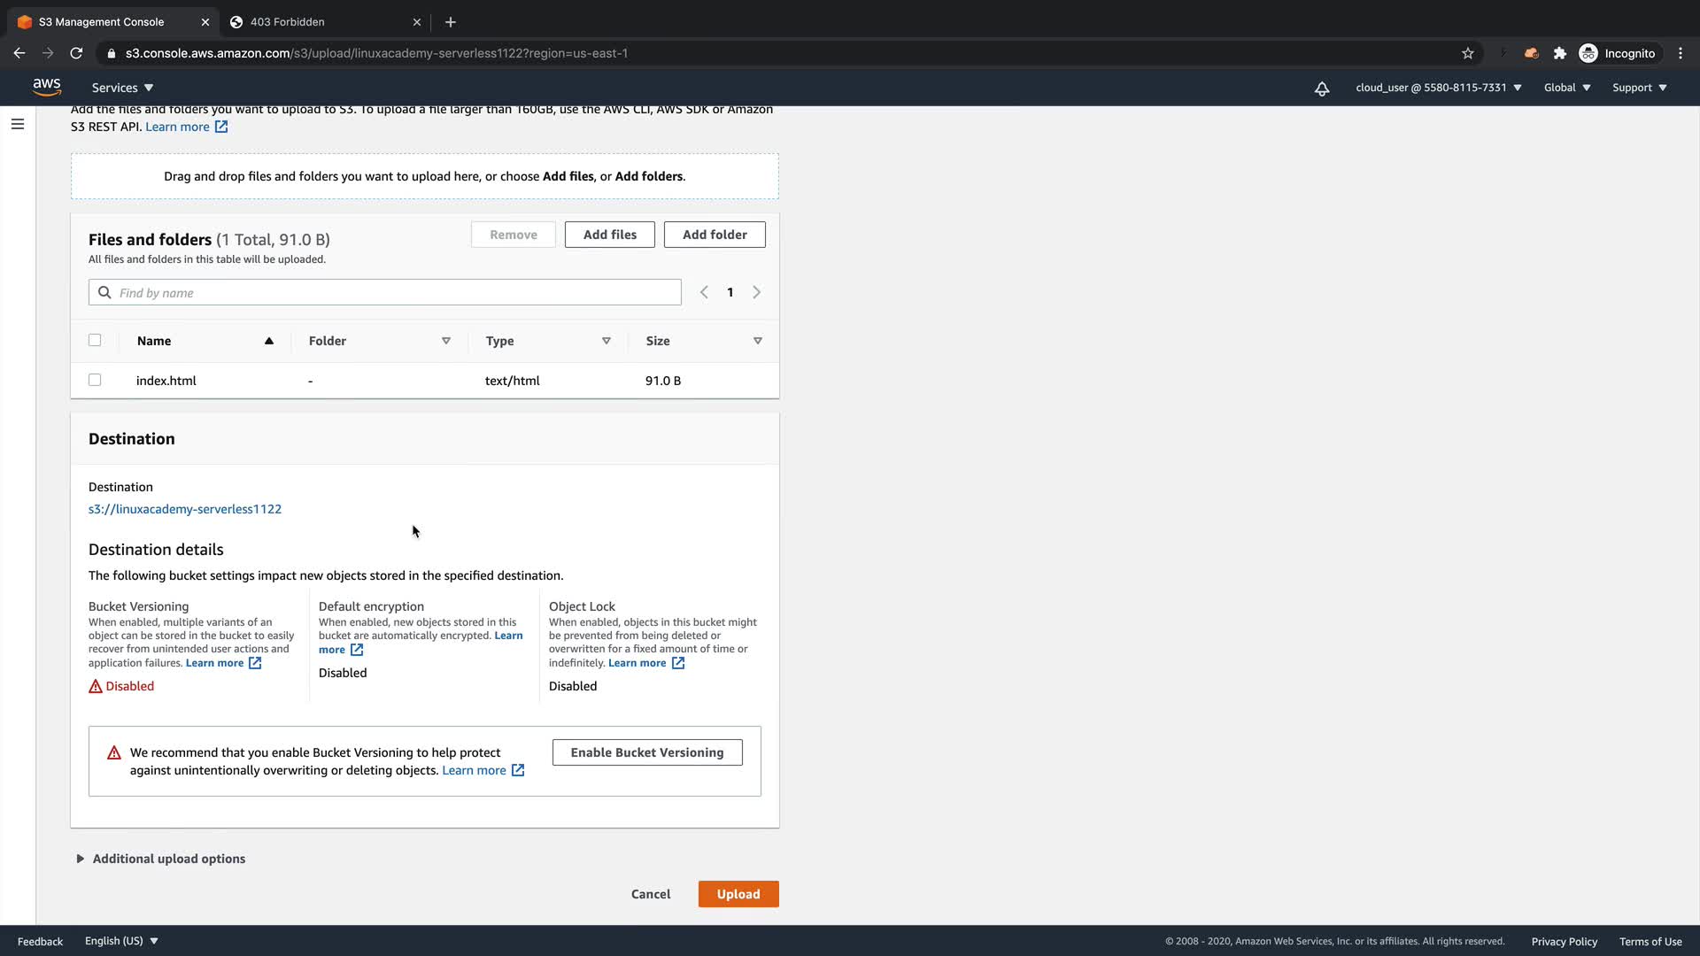Image resolution: width=1700 pixels, height=956 pixels.
Task: Open the Services dropdown menu
Action: click(x=122, y=88)
